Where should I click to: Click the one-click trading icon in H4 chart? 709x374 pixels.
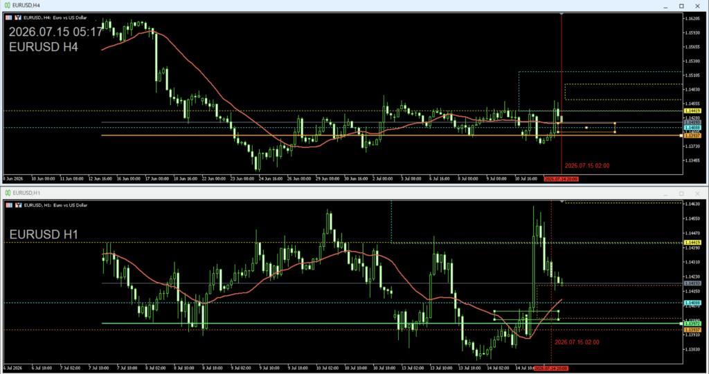(17, 17)
